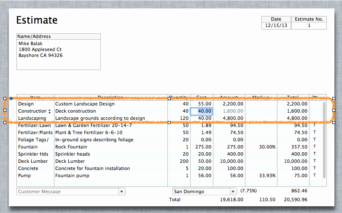This screenshot has width=342, height=213.
Task: Click description Custom Landscape Design
Action: coord(85,104)
